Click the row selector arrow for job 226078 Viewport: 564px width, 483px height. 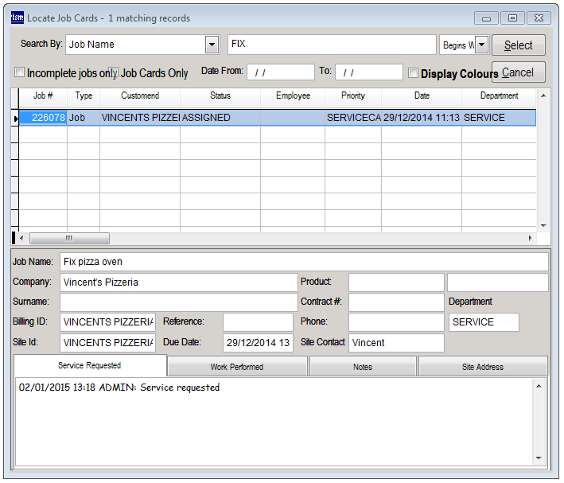(14, 118)
